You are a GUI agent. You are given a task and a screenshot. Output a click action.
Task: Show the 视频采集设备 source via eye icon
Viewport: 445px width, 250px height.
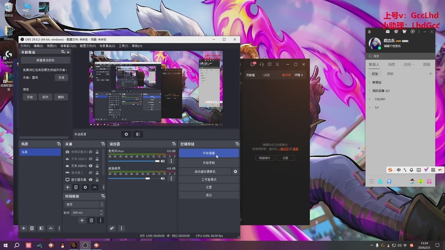[91, 152]
